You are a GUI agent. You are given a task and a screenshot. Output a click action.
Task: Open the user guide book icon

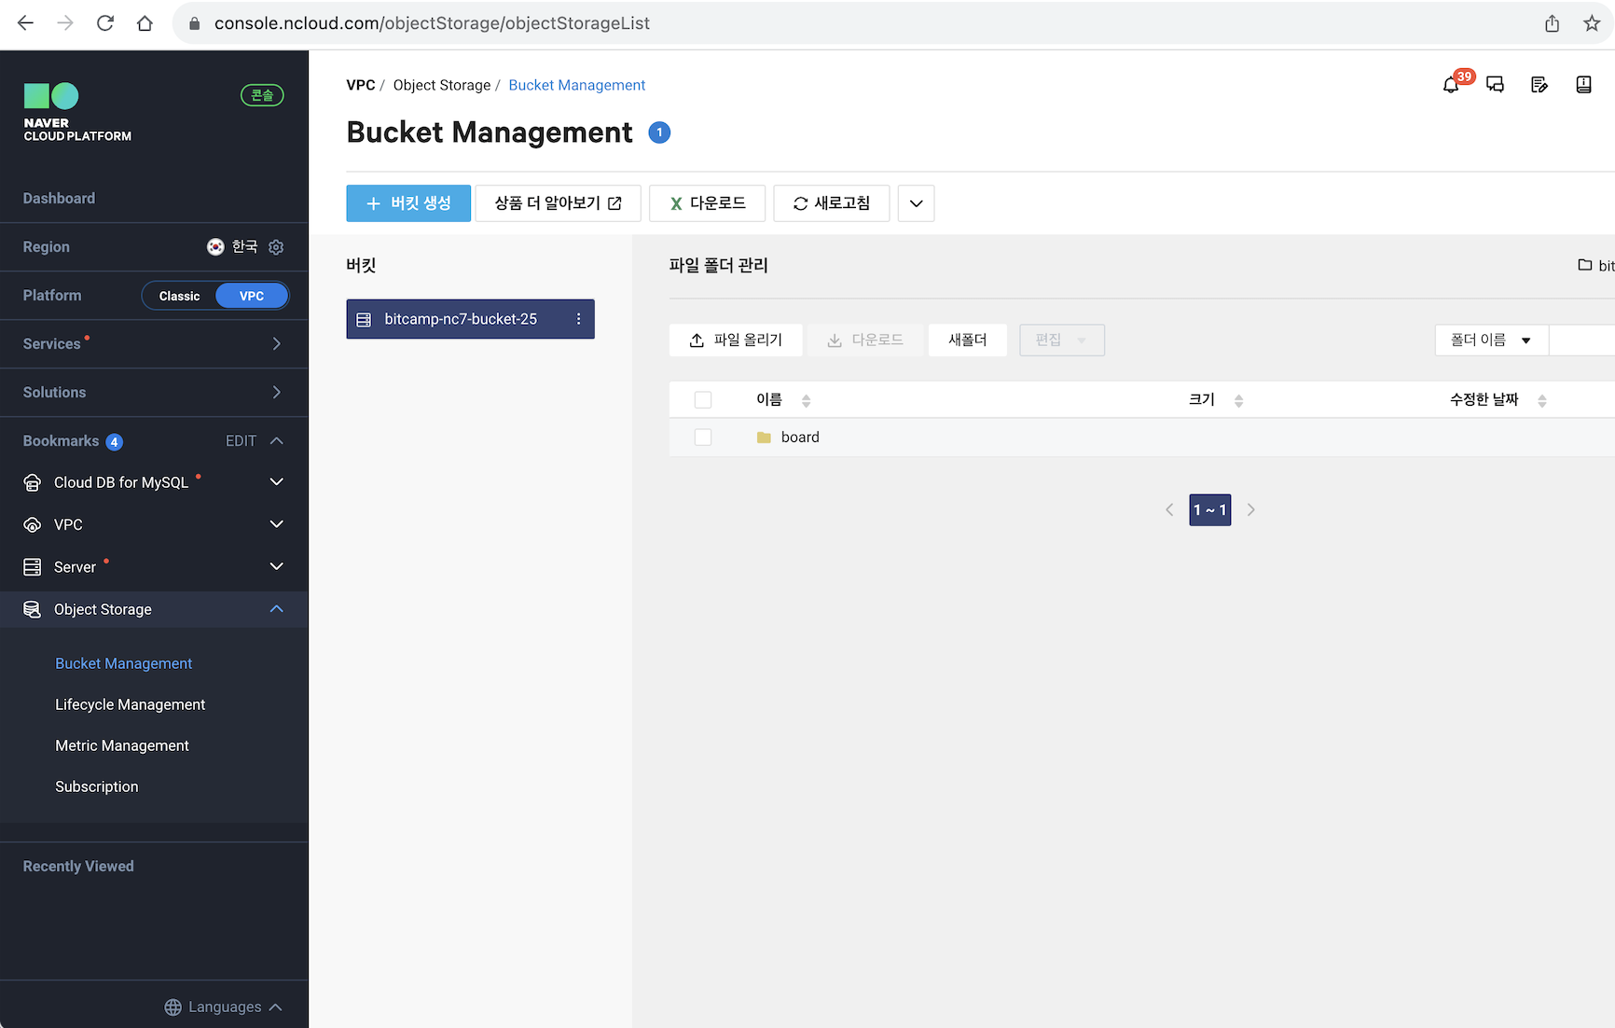pos(1583,85)
